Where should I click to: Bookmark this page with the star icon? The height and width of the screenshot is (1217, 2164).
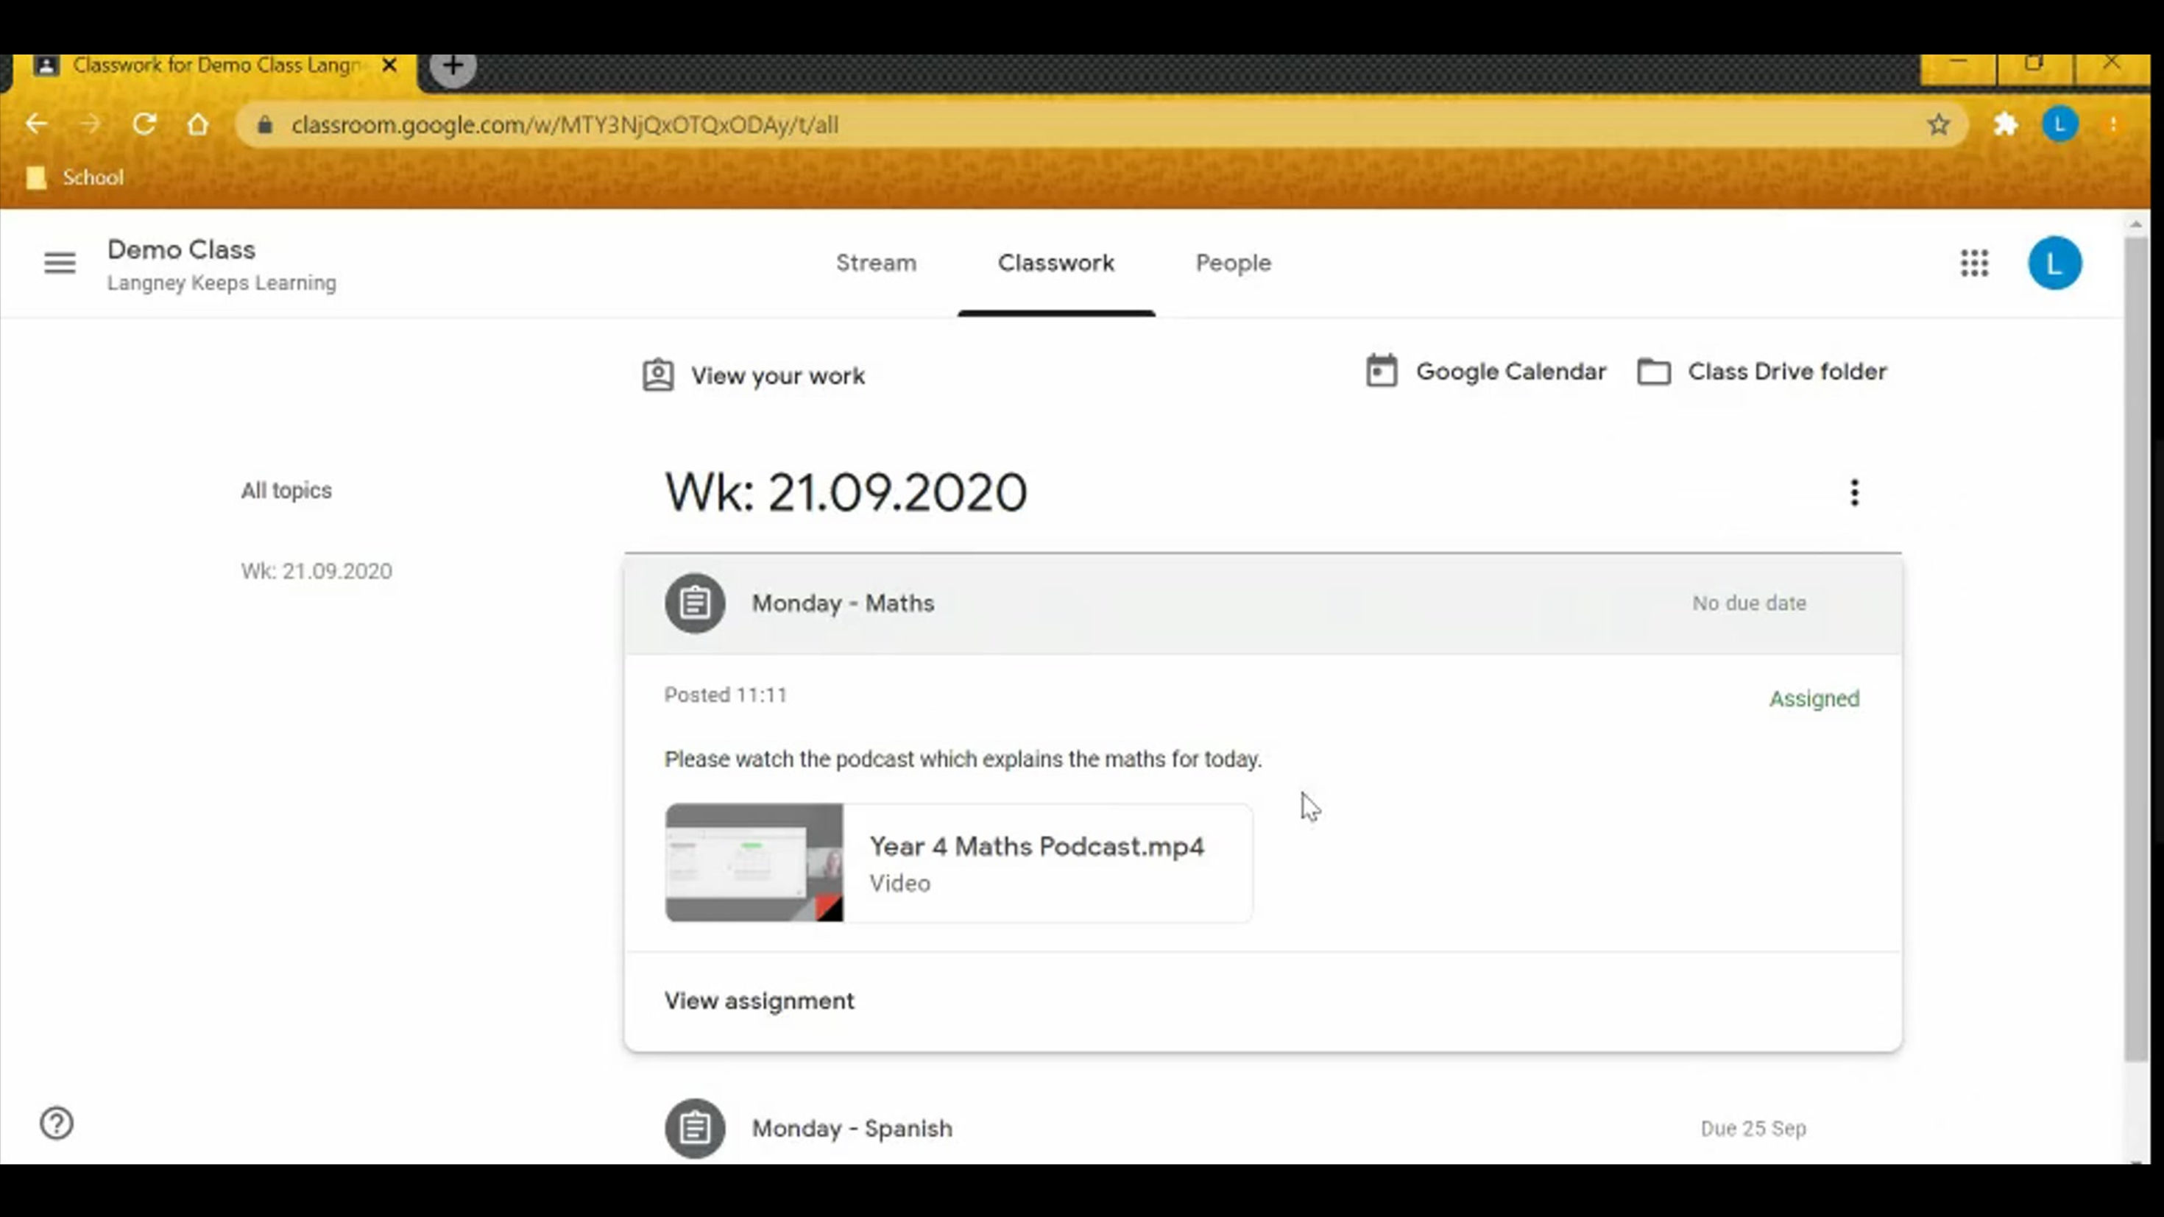(1938, 124)
